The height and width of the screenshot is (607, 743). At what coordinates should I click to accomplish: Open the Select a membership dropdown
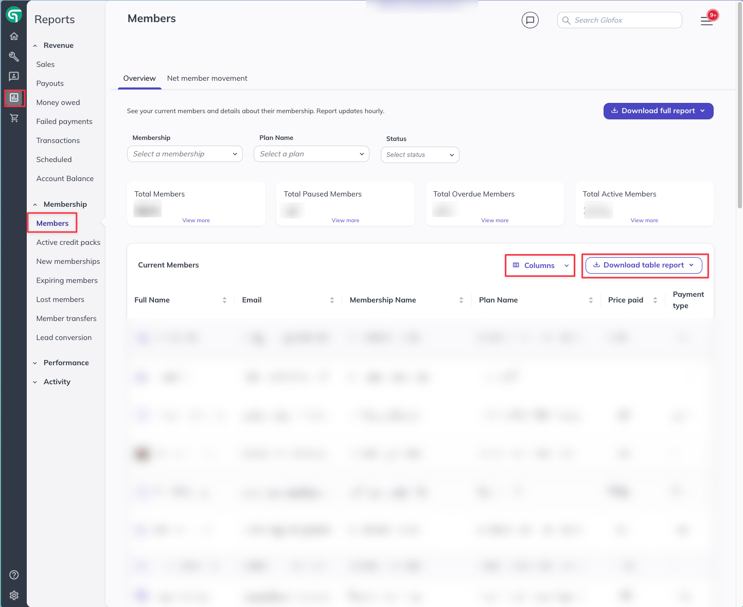[x=185, y=154]
